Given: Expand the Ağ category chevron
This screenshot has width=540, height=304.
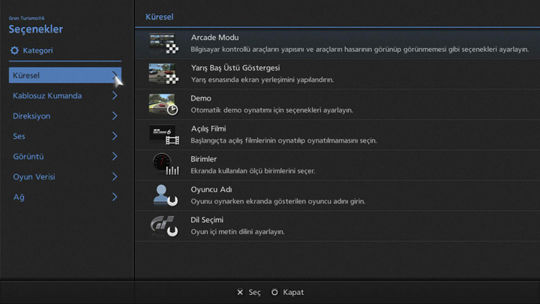Looking at the screenshot, I should coord(115,197).
